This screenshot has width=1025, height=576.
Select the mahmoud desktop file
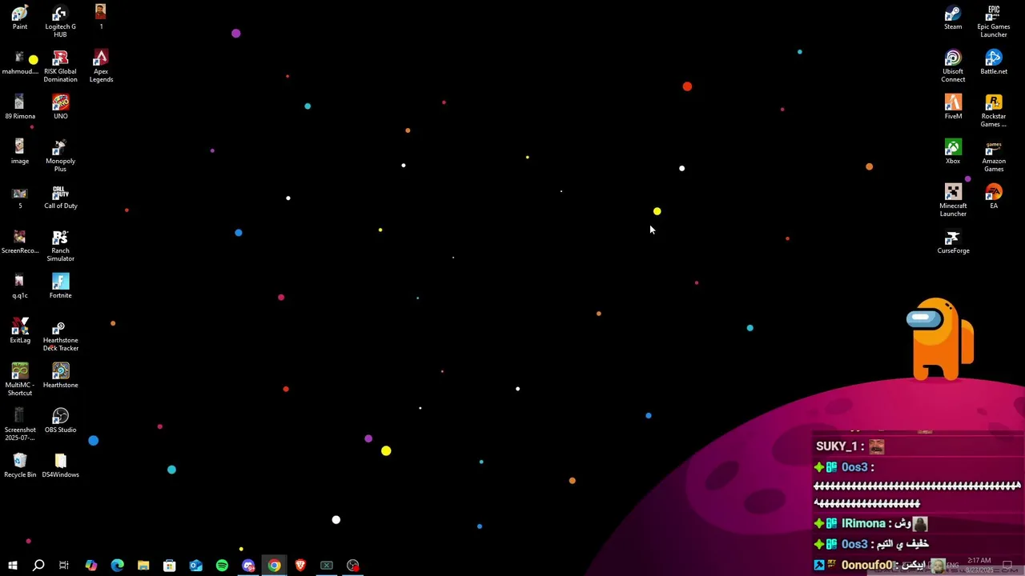pos(20,62)
